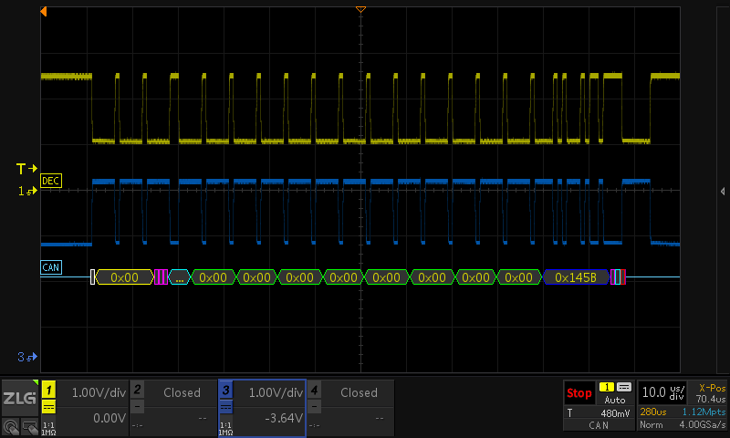Image resolution: width=730 pixels, height=438 pixels.
Task: Tap the DC coupling icon under channel 1
Action: (x=48, y=407)
